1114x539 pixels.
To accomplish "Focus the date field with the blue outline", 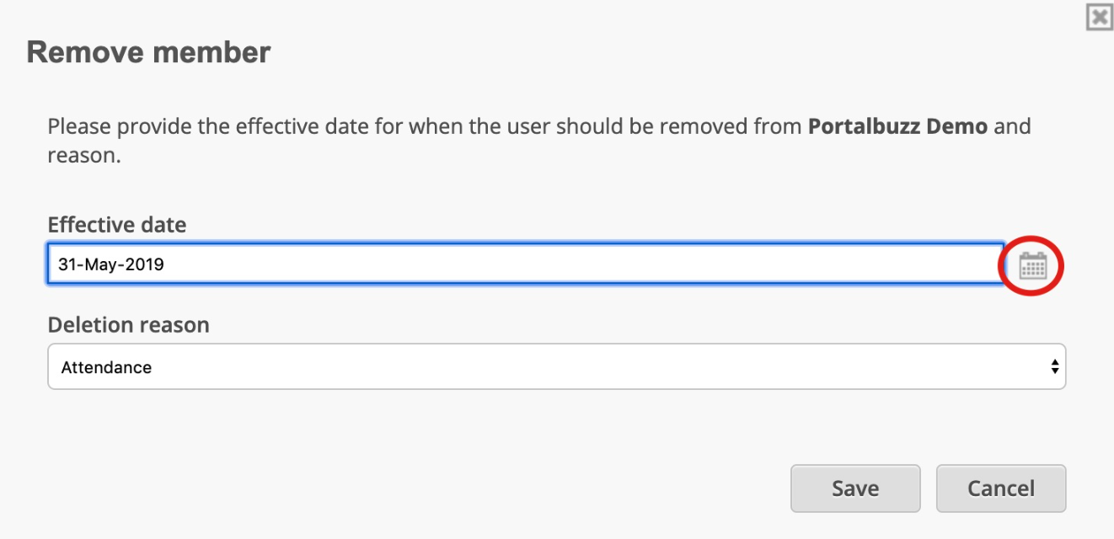I will point(525,264).
